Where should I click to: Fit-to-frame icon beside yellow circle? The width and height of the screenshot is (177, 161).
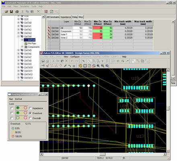[x=85, y=66]
